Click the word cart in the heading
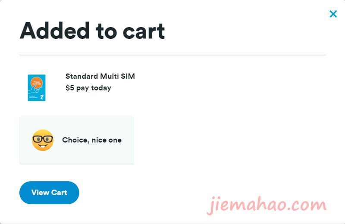 point(144,31)
